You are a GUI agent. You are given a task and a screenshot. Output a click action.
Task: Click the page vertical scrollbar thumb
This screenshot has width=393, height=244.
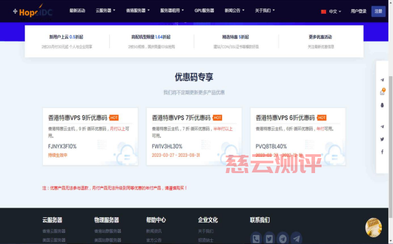(390, 147)
